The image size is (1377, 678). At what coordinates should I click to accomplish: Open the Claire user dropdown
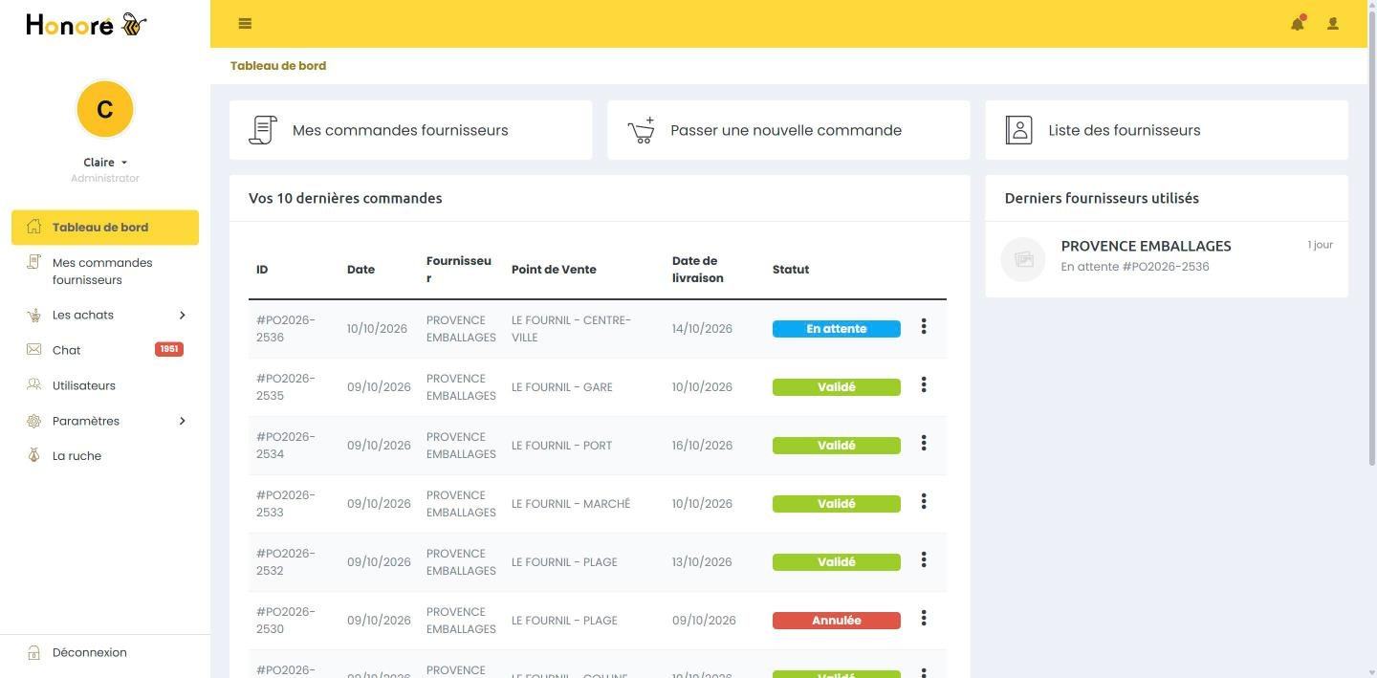(105, 163)
